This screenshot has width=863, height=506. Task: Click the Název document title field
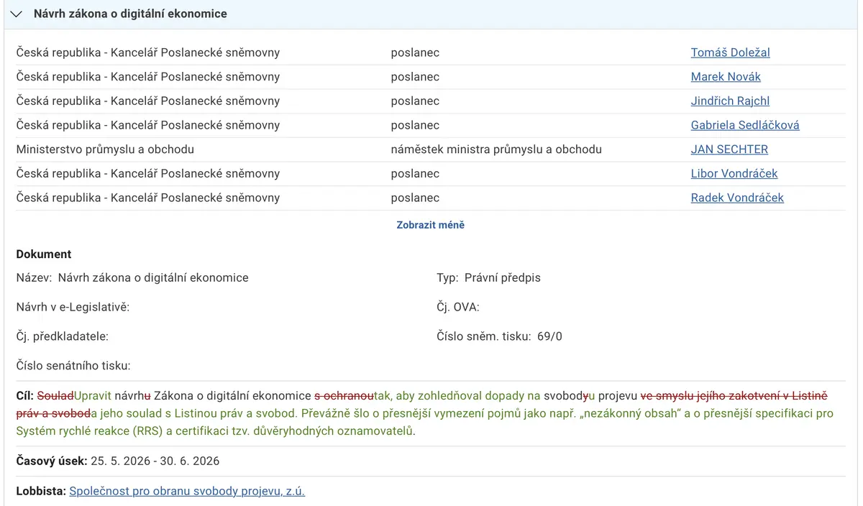coord(132,277)
